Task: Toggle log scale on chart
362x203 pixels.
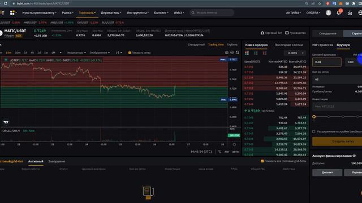Action: click(x=227, y=152)
